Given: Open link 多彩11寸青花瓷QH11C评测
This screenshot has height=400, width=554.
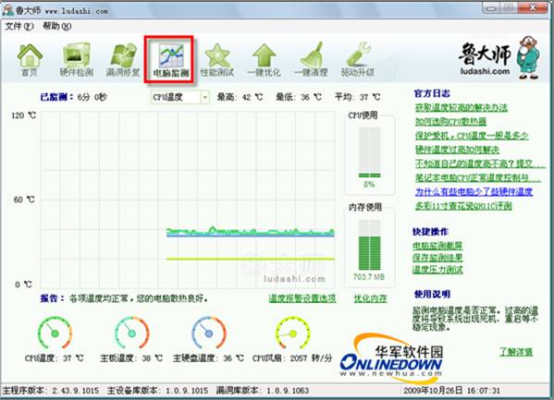Looking at the screenshot, I should click(463, 206).
